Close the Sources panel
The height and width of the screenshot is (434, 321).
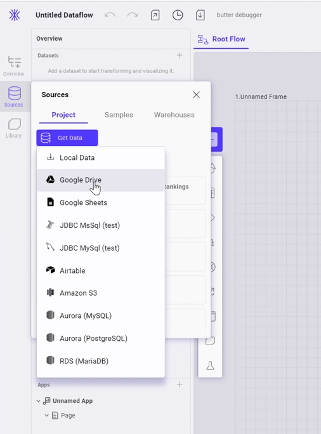(x=196, y=95)
